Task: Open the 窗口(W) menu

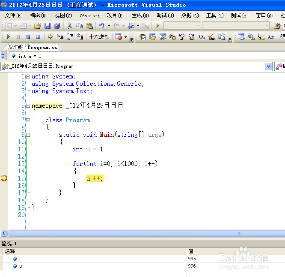Action: [x=264, y=15]
